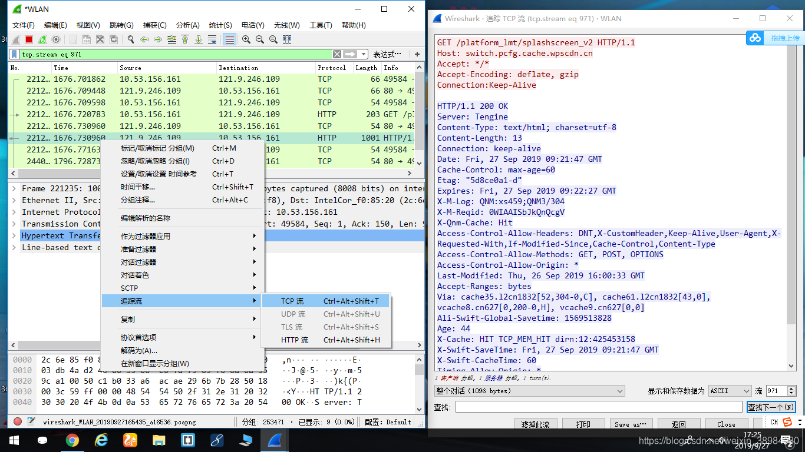Click the find packet magnifier icon
The width and height of the screenshot is (805, 452).
(131, 39)
